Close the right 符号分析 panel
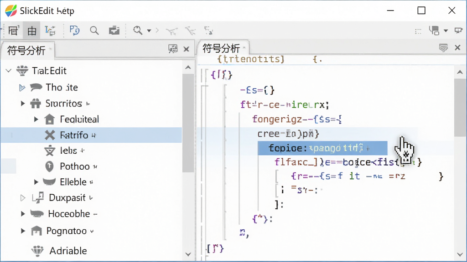Viewport: 467px width, 262px height. tap(458, 47)
